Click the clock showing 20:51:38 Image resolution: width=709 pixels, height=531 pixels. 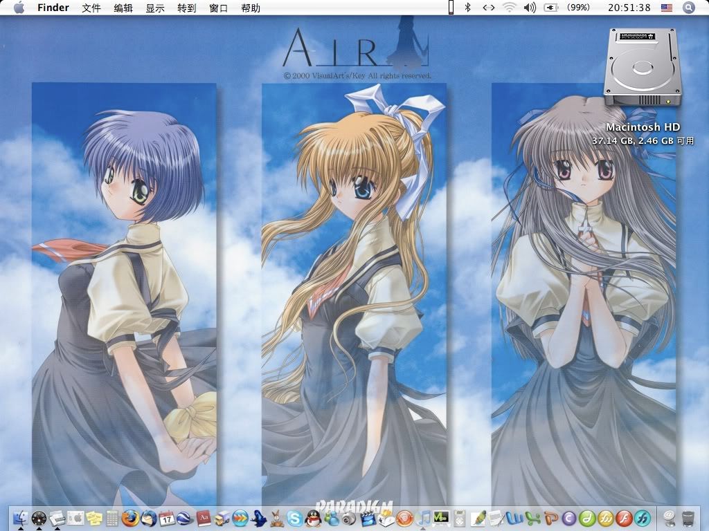click(629, 8)
